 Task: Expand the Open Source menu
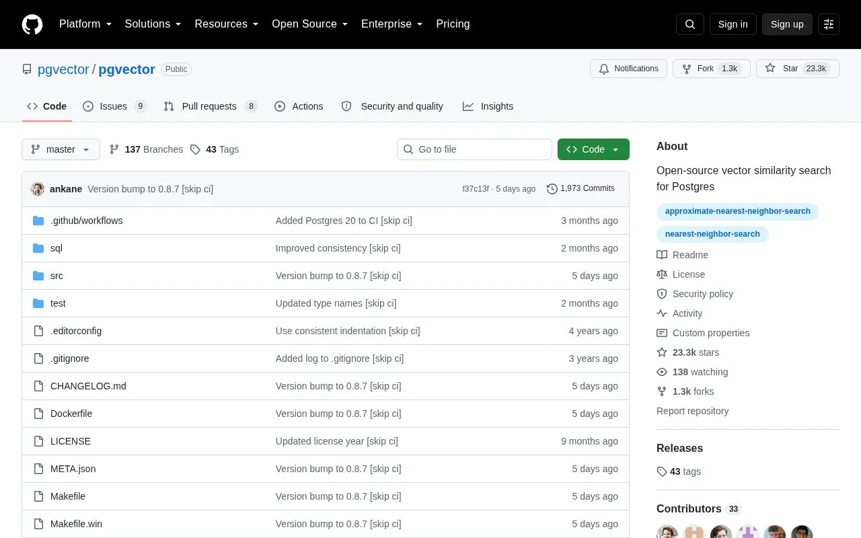pos(310,24)
